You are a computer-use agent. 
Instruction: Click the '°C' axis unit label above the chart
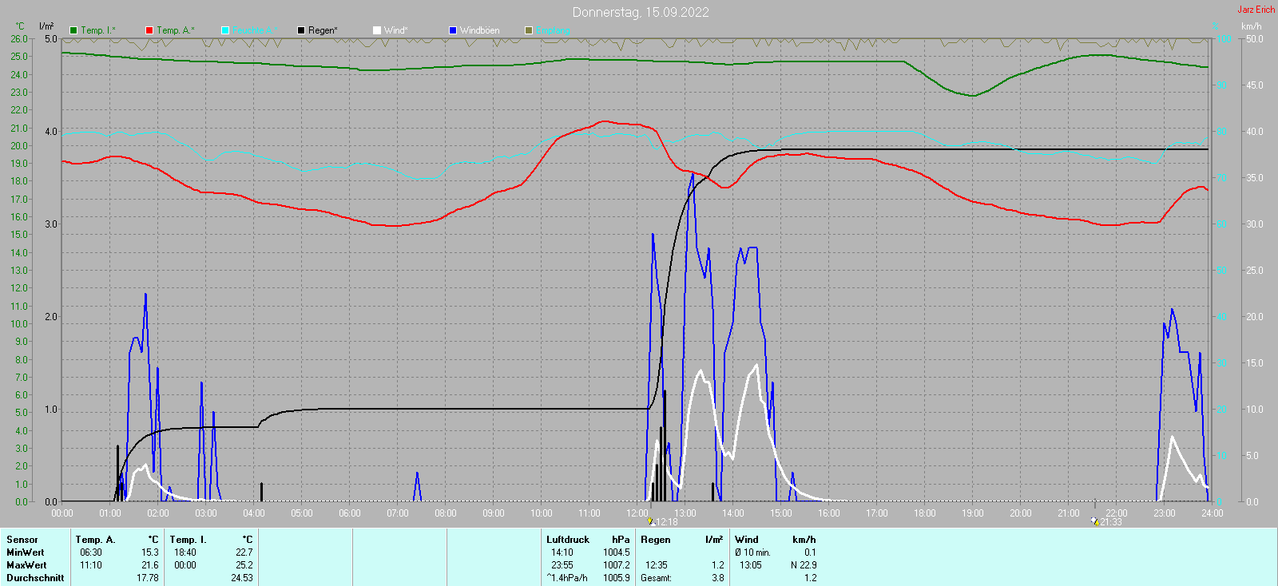pos(20,26)
